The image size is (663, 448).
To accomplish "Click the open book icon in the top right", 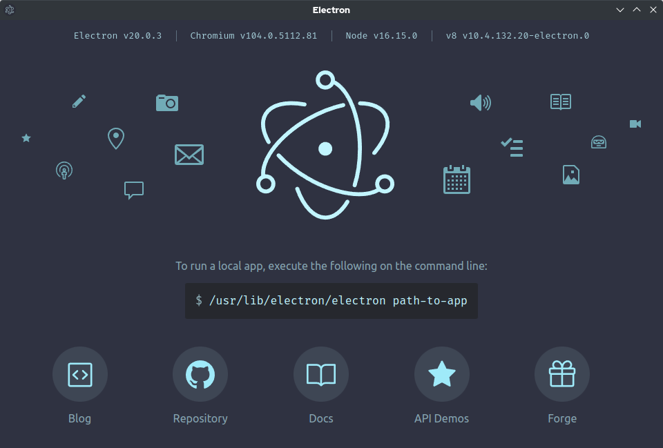I will (x=560, y=101).
